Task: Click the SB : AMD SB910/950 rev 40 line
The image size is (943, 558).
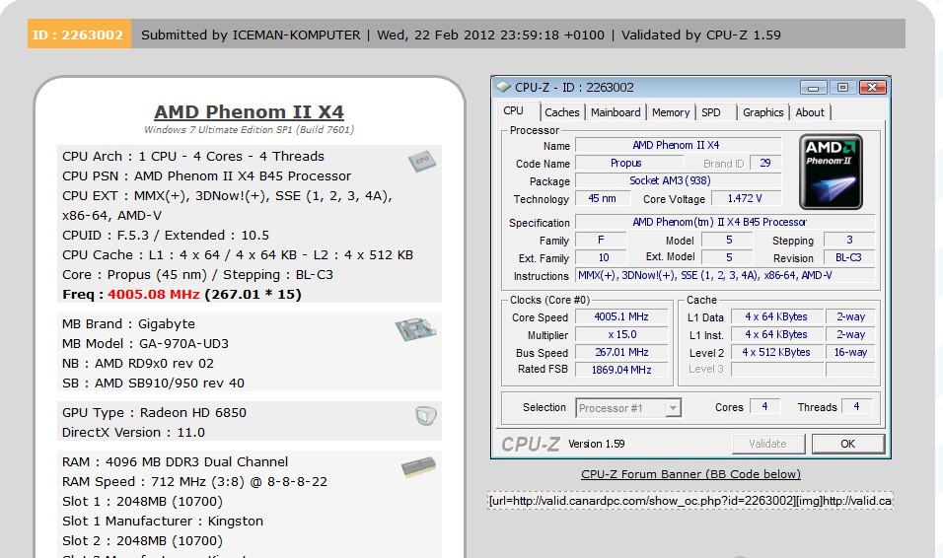Action: [153, 384]
